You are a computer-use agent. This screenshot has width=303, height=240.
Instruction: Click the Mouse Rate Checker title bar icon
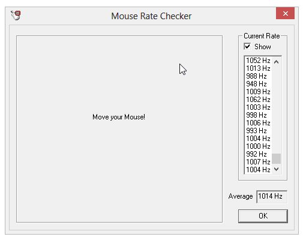16,16
